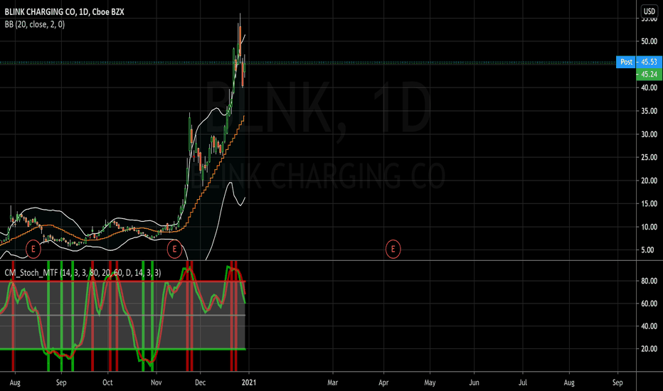Click the Apr label on time axis
This screenshot has width=663, height=391.
coord(383,382)
